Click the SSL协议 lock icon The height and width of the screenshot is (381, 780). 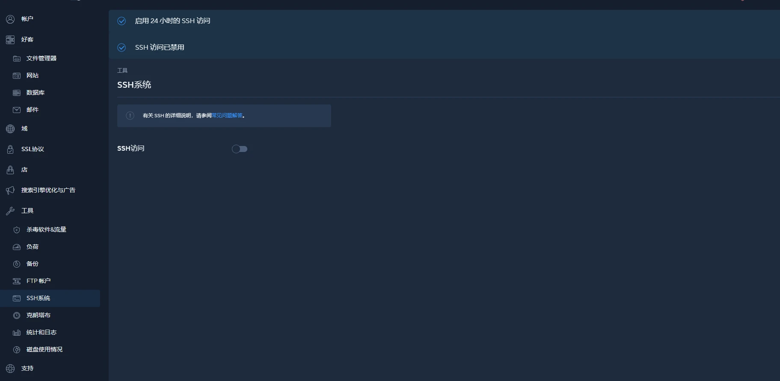click(10, 149)
